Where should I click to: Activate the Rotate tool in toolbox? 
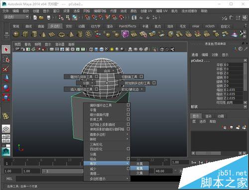pos(6,88)
